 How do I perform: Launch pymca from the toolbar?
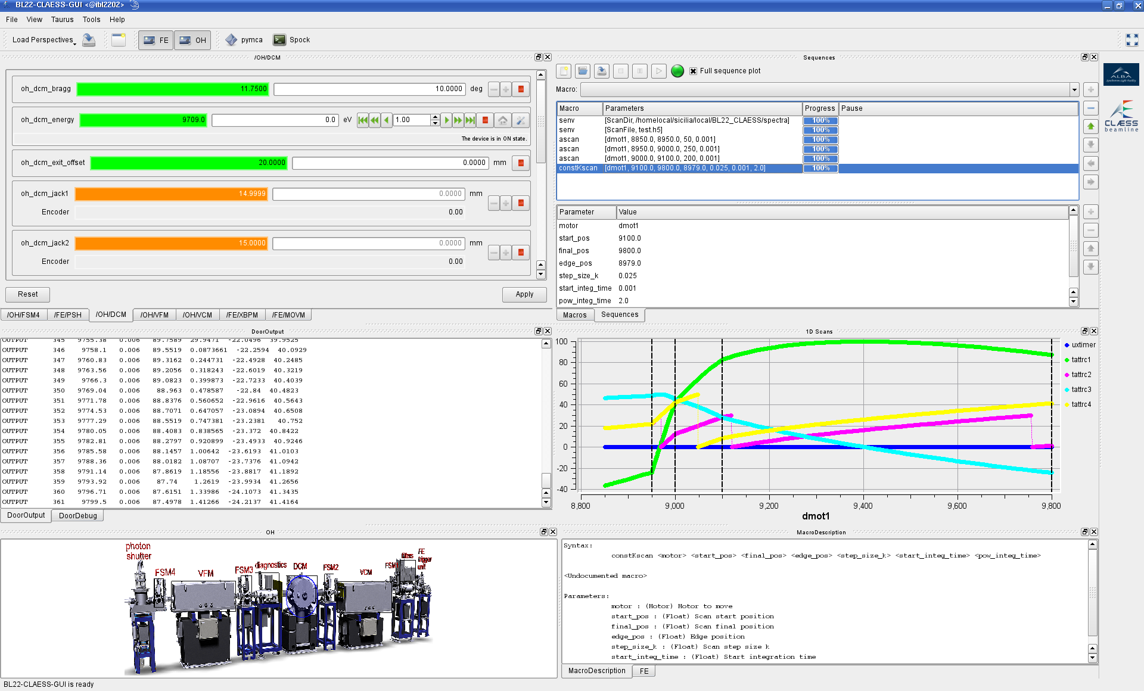coord(244,40)
